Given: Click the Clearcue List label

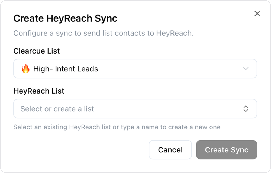Looking at the screenshot, I should click(x=37, y=51).
